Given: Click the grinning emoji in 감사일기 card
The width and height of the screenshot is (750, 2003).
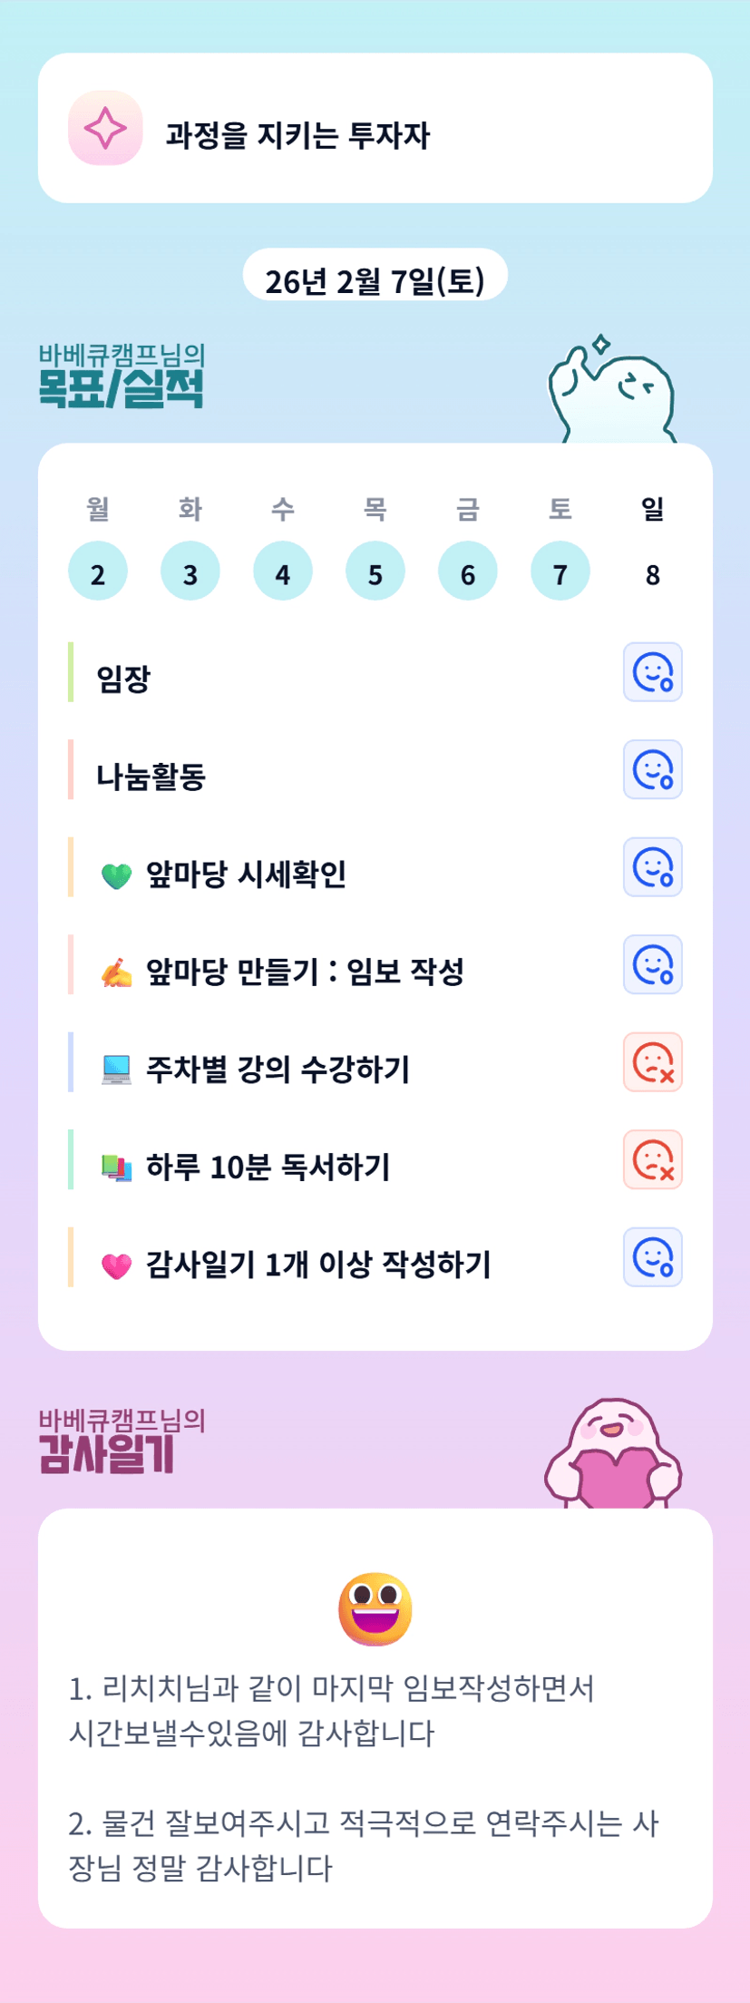Looking at the screenshot, I should coord(375,1608).
